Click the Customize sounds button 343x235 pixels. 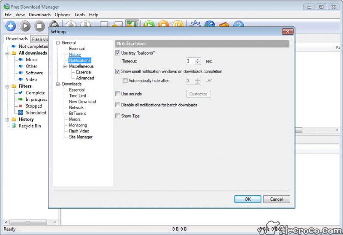tap(199, 94)
